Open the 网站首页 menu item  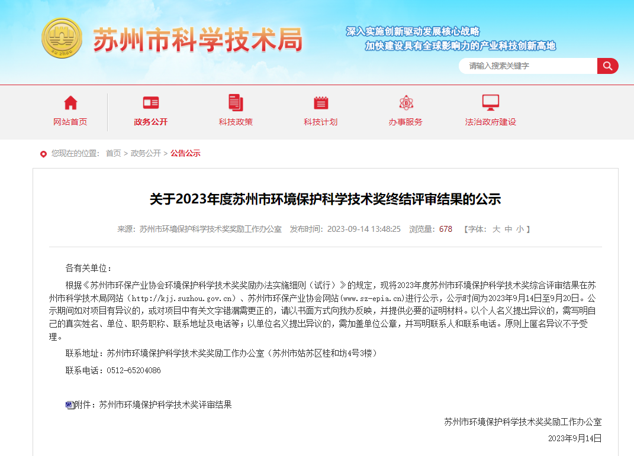coord(70,122)
